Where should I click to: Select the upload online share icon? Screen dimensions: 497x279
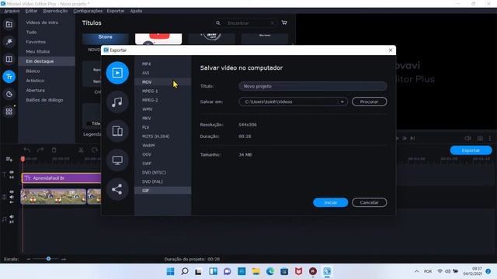pyautogui.click(x=117, y=189)
